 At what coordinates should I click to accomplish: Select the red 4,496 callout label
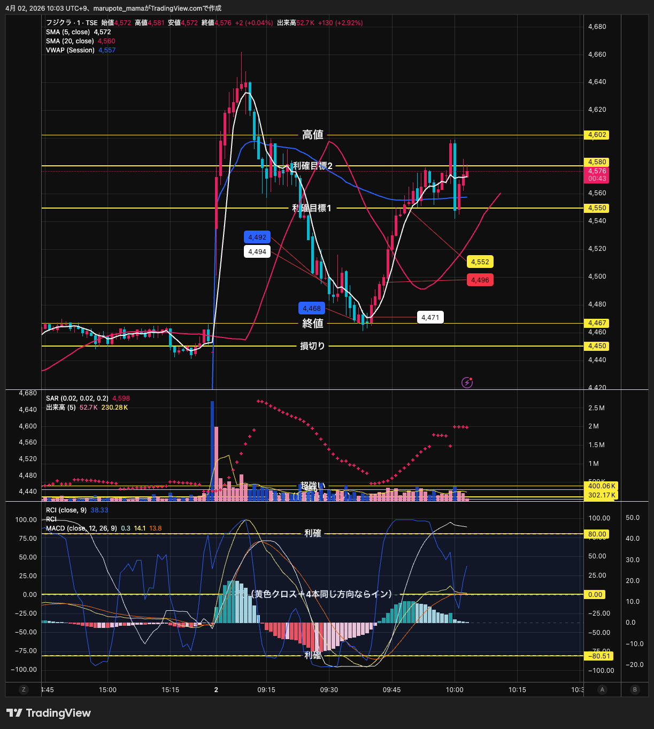[480, 280]
